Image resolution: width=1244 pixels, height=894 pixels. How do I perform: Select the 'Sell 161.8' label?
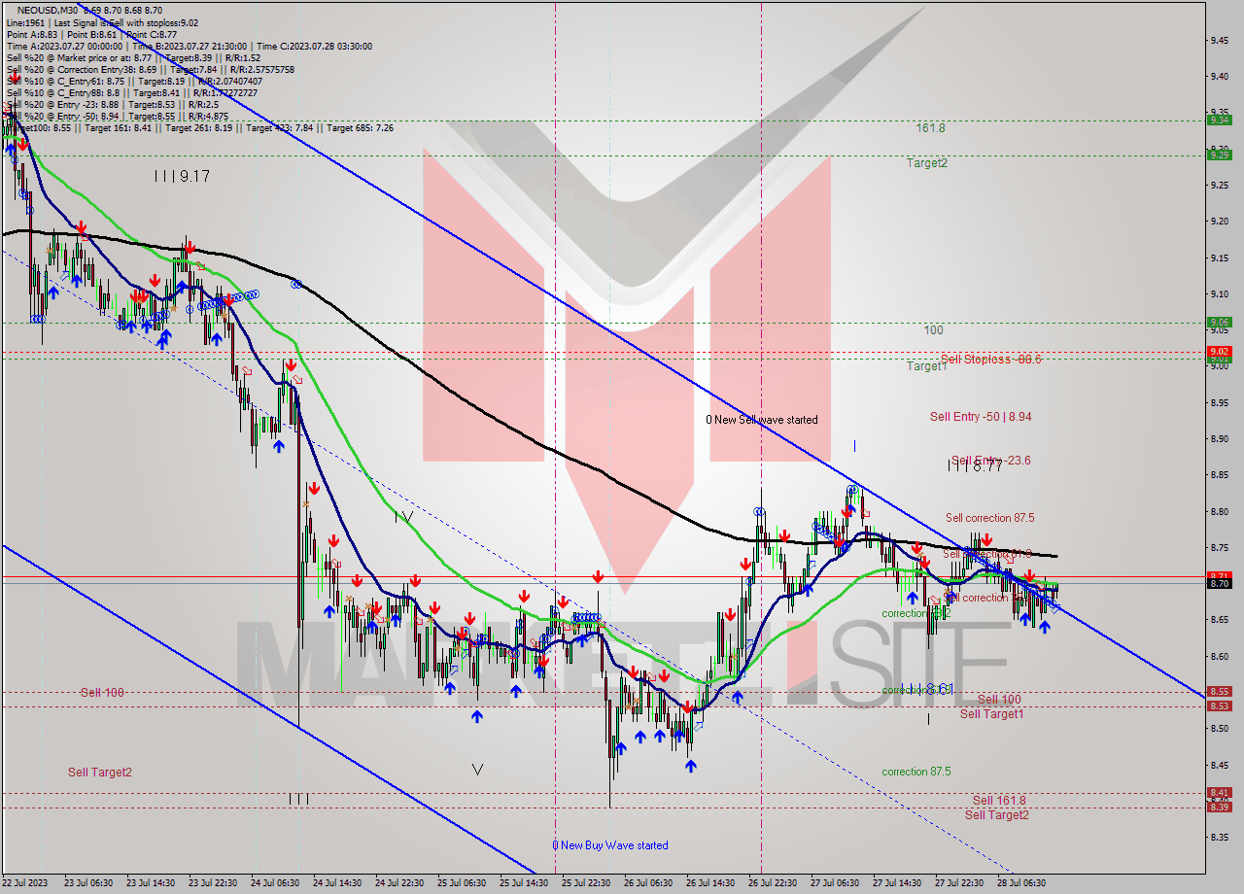point(999,801)
